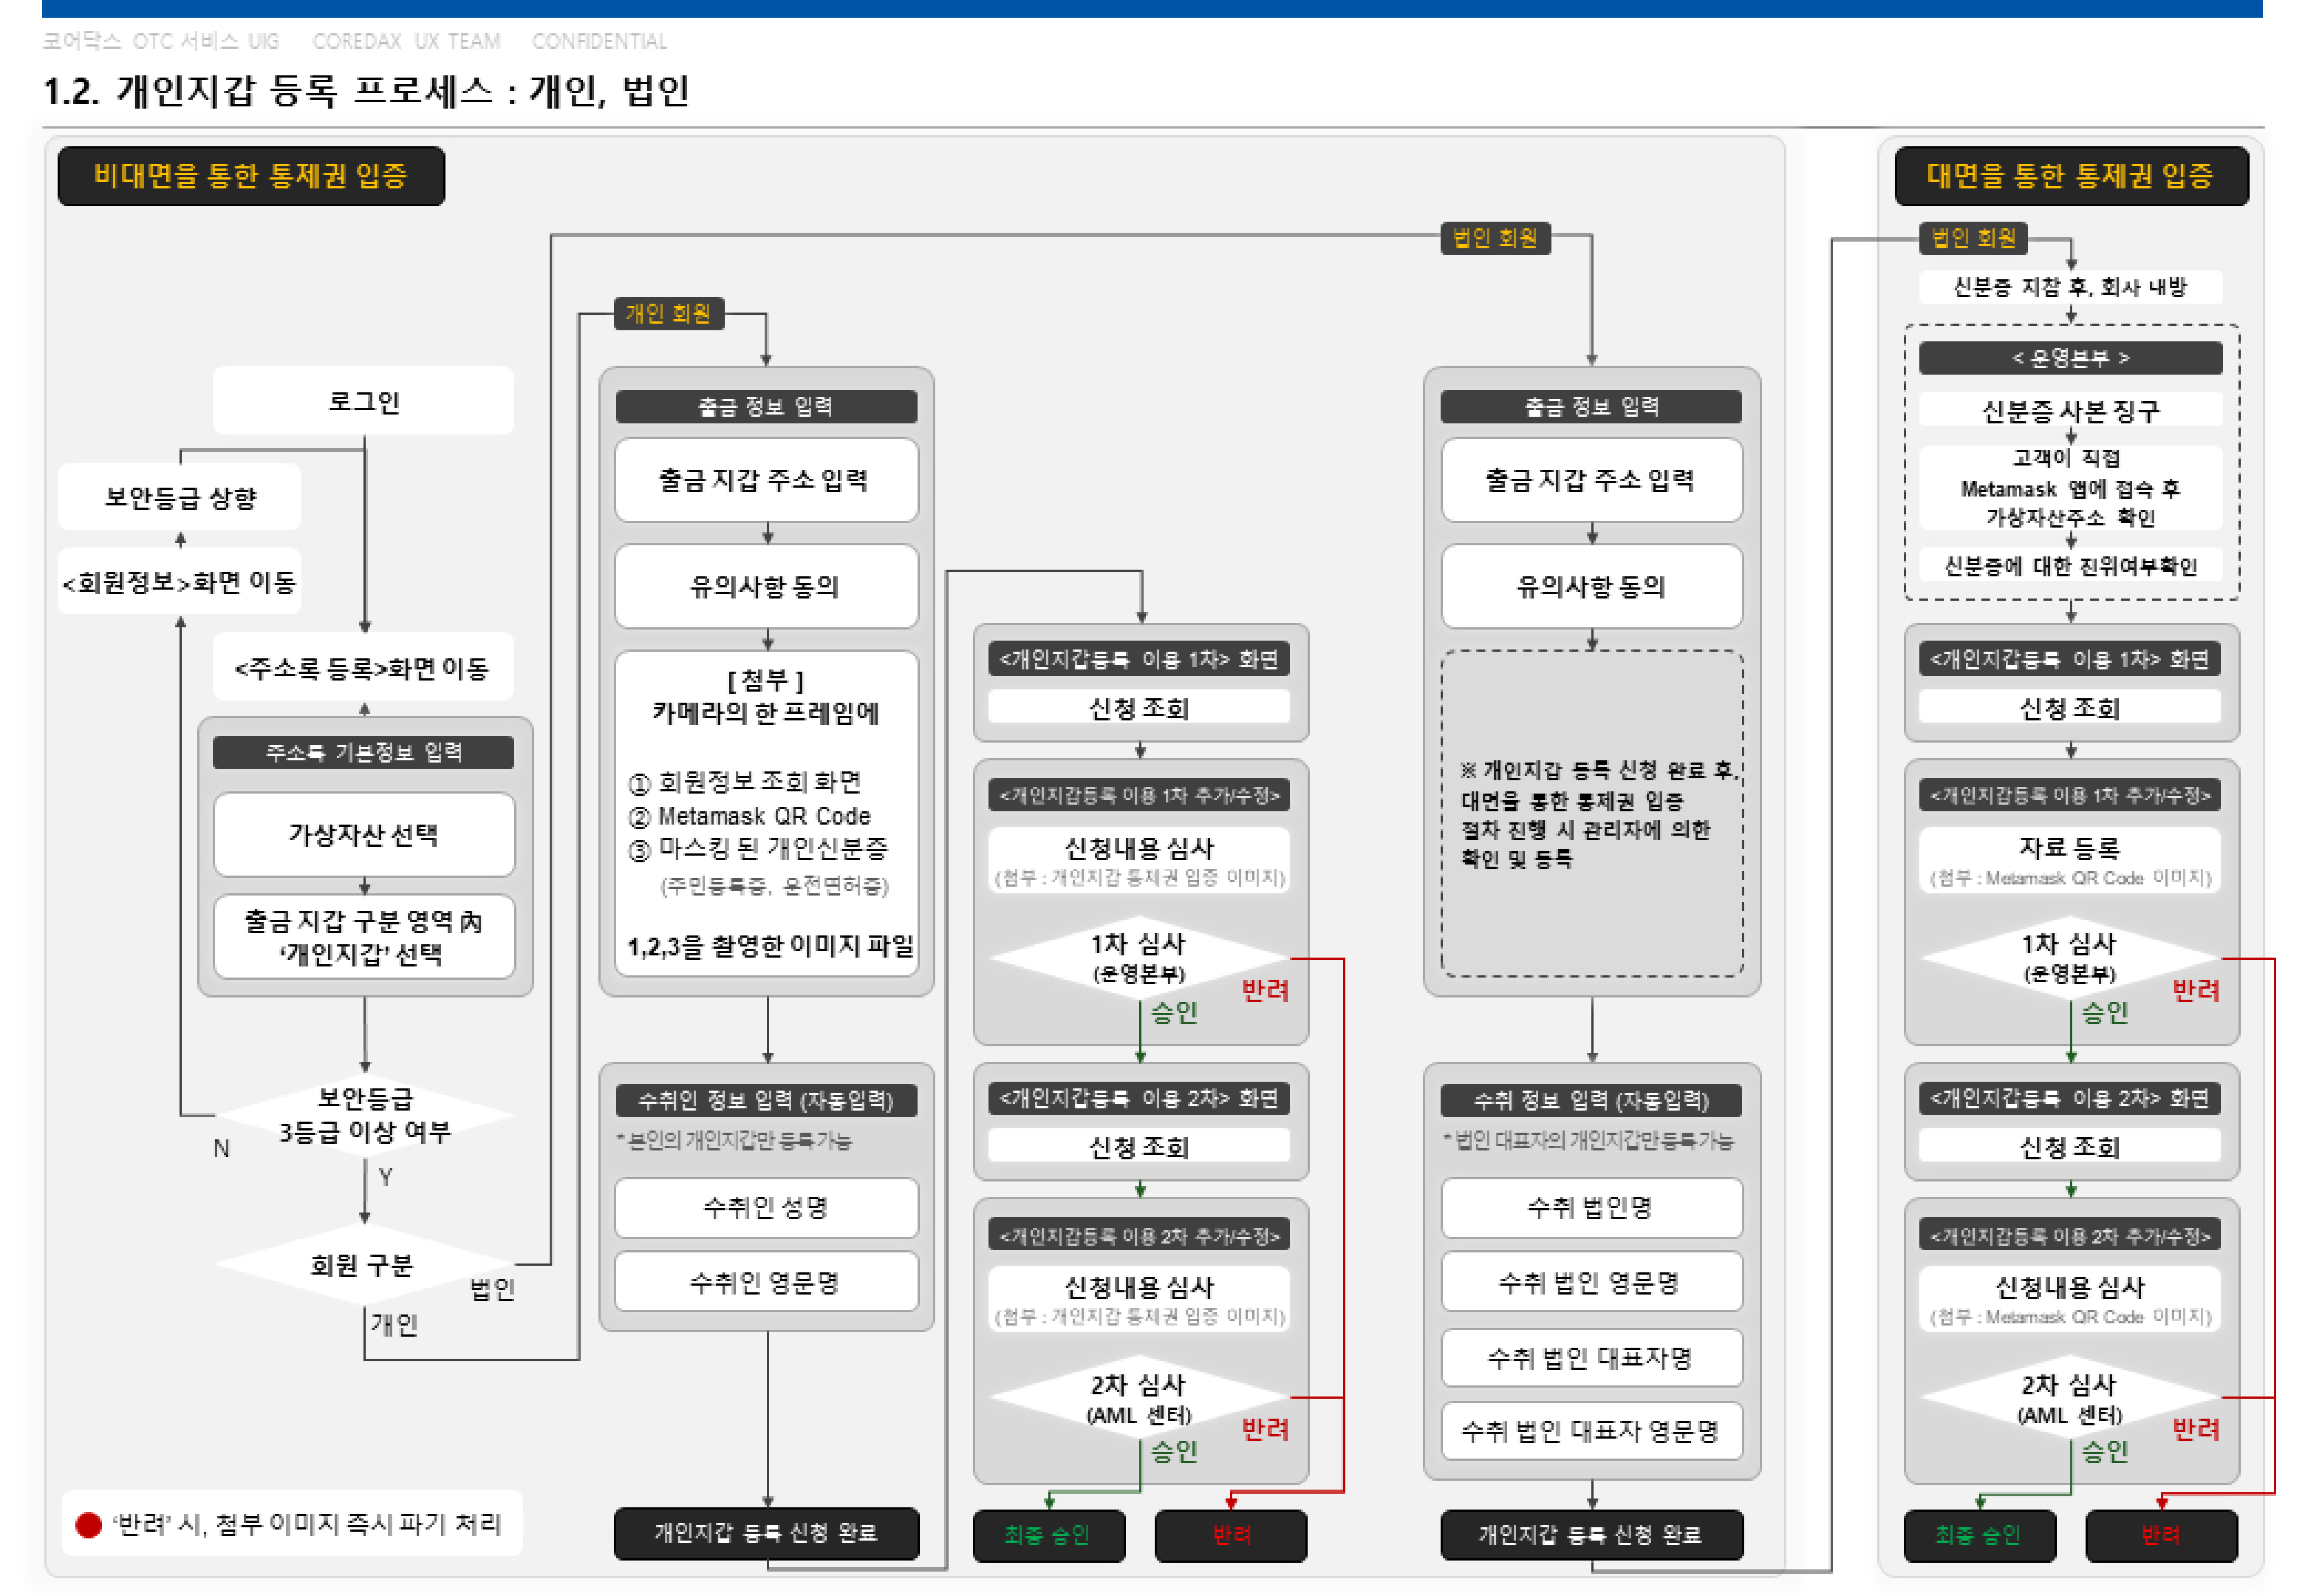Viewport: 2305px width, 1596px height.
Task: Select the yellow '개인 회원' tag
Action: pos(669,313)
